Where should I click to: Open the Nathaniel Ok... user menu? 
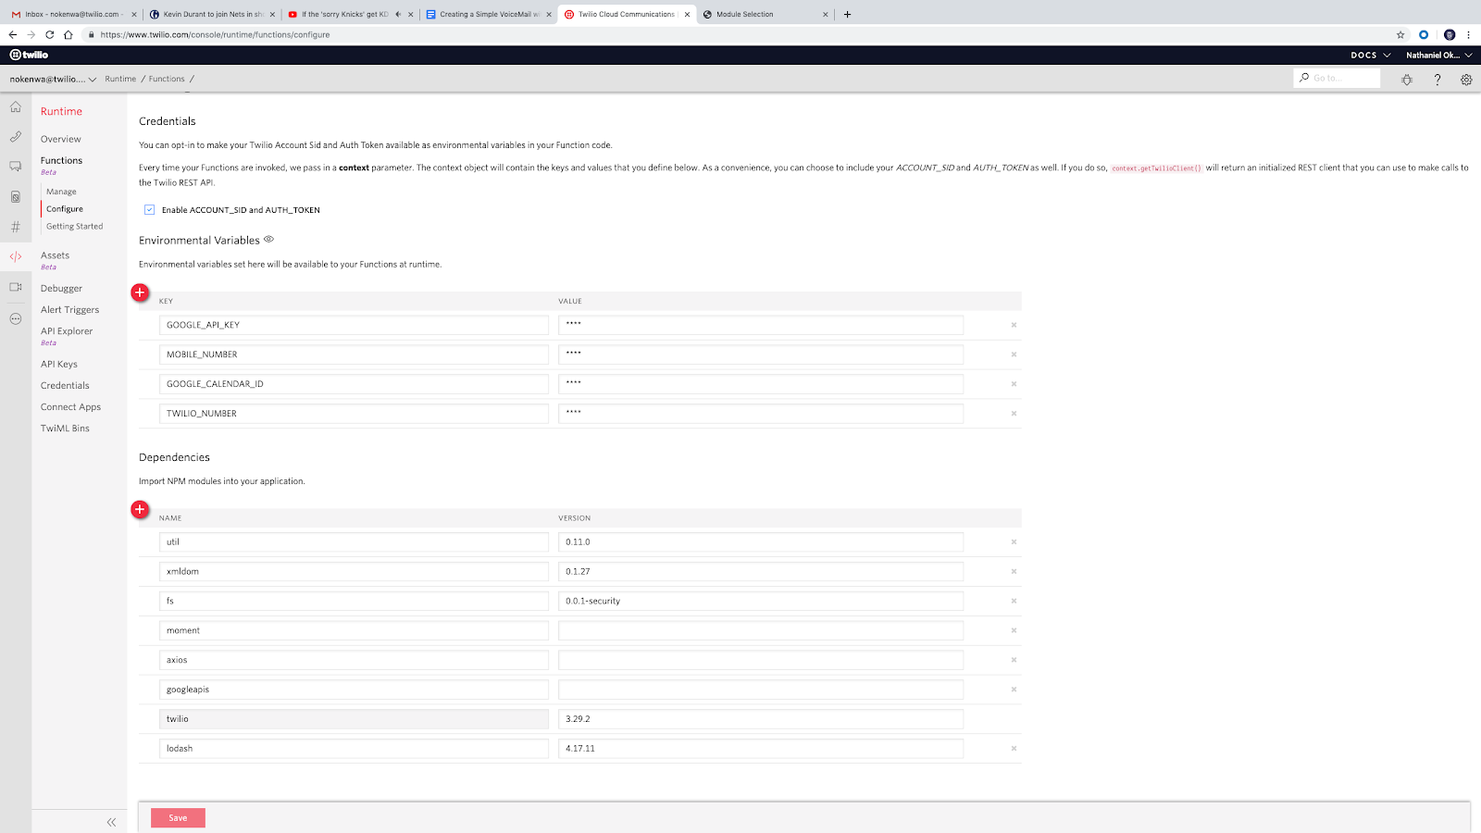coord(1437,56)
